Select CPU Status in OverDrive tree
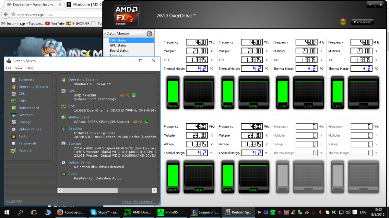 (132, 40)
